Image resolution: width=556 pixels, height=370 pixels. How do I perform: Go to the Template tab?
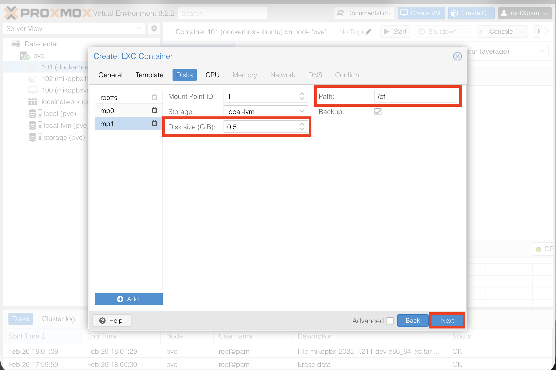(x=149, y=75)
